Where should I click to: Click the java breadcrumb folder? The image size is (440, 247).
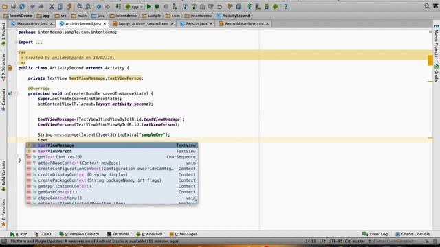tap(98, 16)
